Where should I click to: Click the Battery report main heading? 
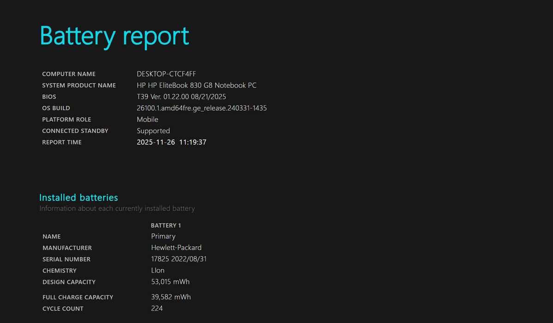(x=114, y=36)
